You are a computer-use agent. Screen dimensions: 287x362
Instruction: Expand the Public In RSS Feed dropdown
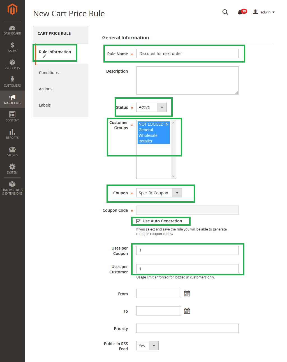click(x=154, y=346)
